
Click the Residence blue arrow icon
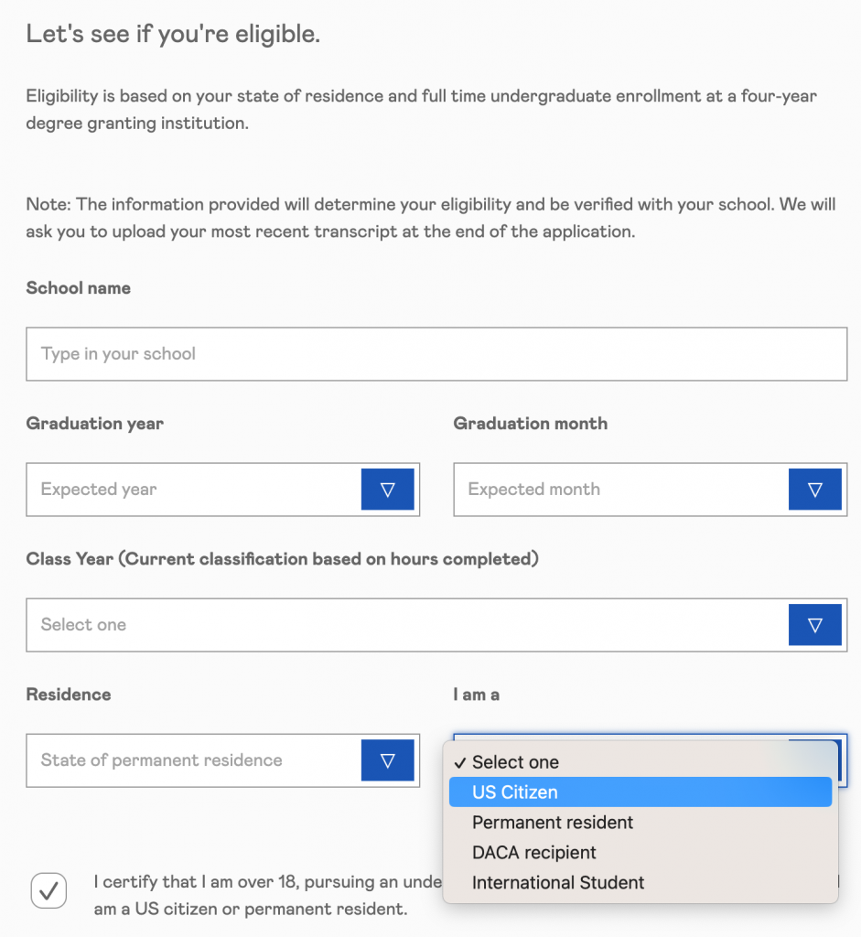tap(387, 760)
